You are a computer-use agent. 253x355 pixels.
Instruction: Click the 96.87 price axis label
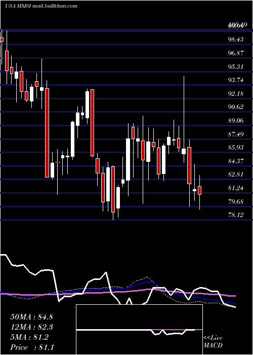[236, 53]
